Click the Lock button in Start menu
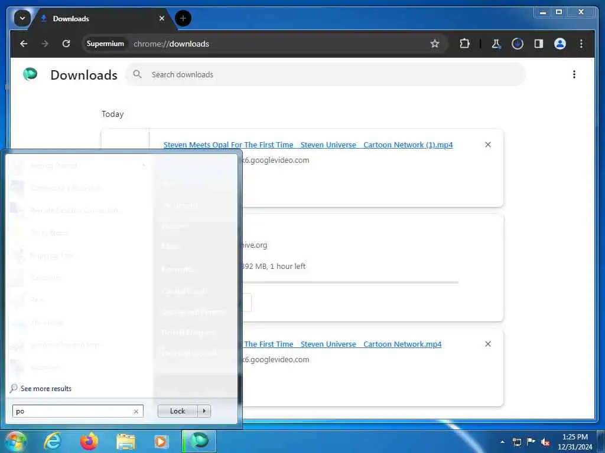The image size is (605, 453). point(177,411)
